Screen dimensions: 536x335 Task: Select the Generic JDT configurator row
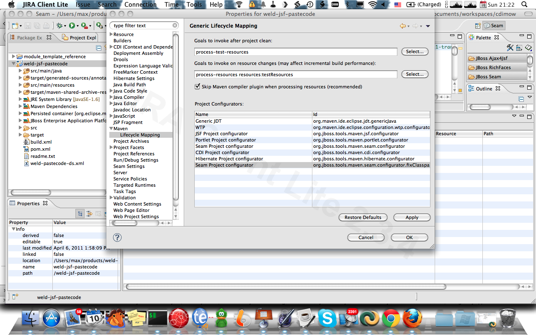(312, 121)
